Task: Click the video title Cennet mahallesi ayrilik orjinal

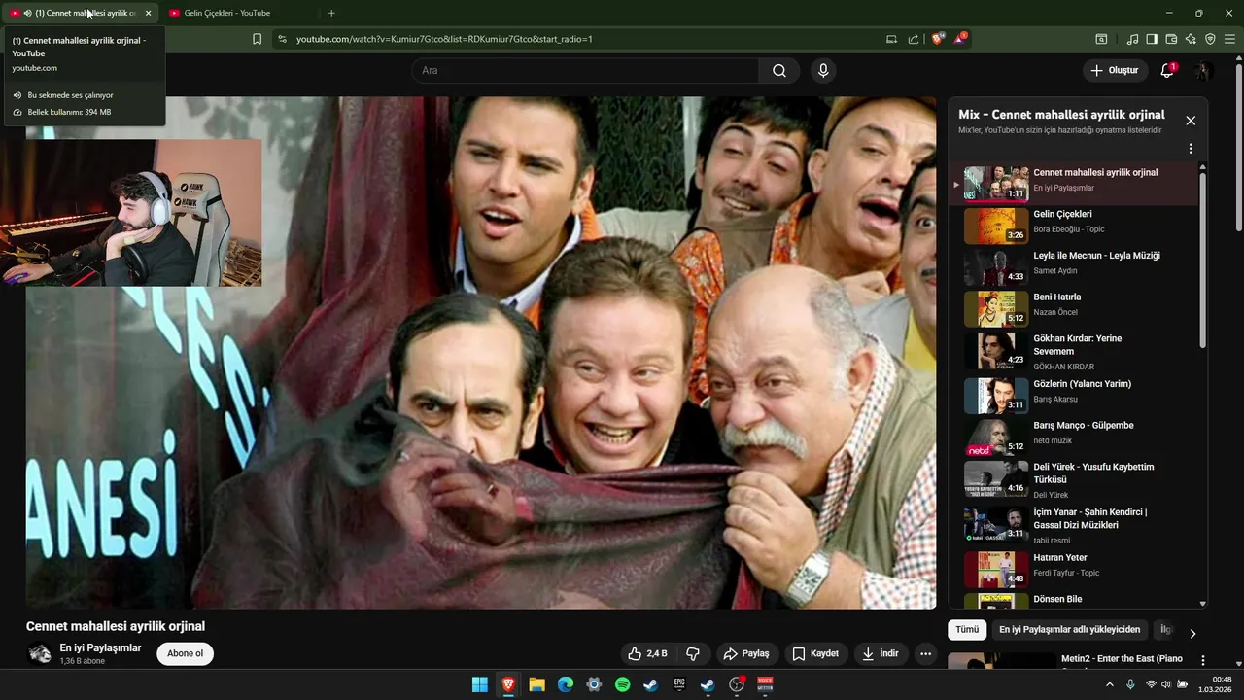Action: tap(116, 626)
